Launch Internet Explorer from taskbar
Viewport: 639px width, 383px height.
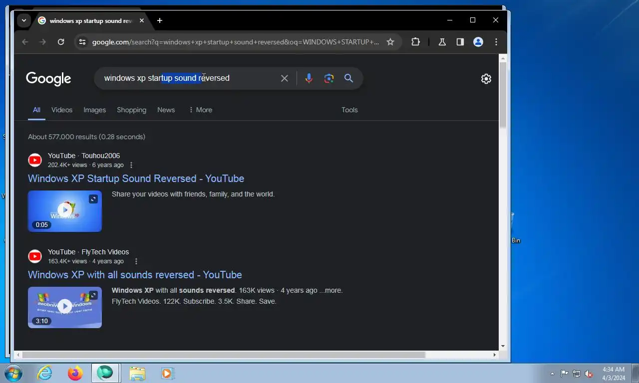45,373
